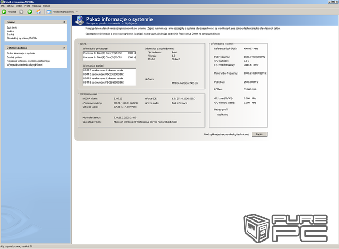Click the Wydajność breadcrumb link

(131, 23)
